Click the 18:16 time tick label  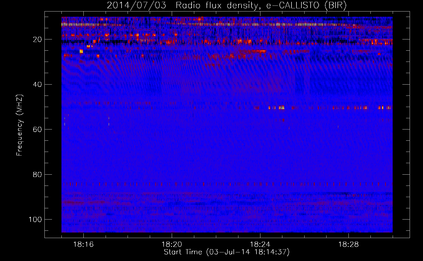(x=83, y=245)
